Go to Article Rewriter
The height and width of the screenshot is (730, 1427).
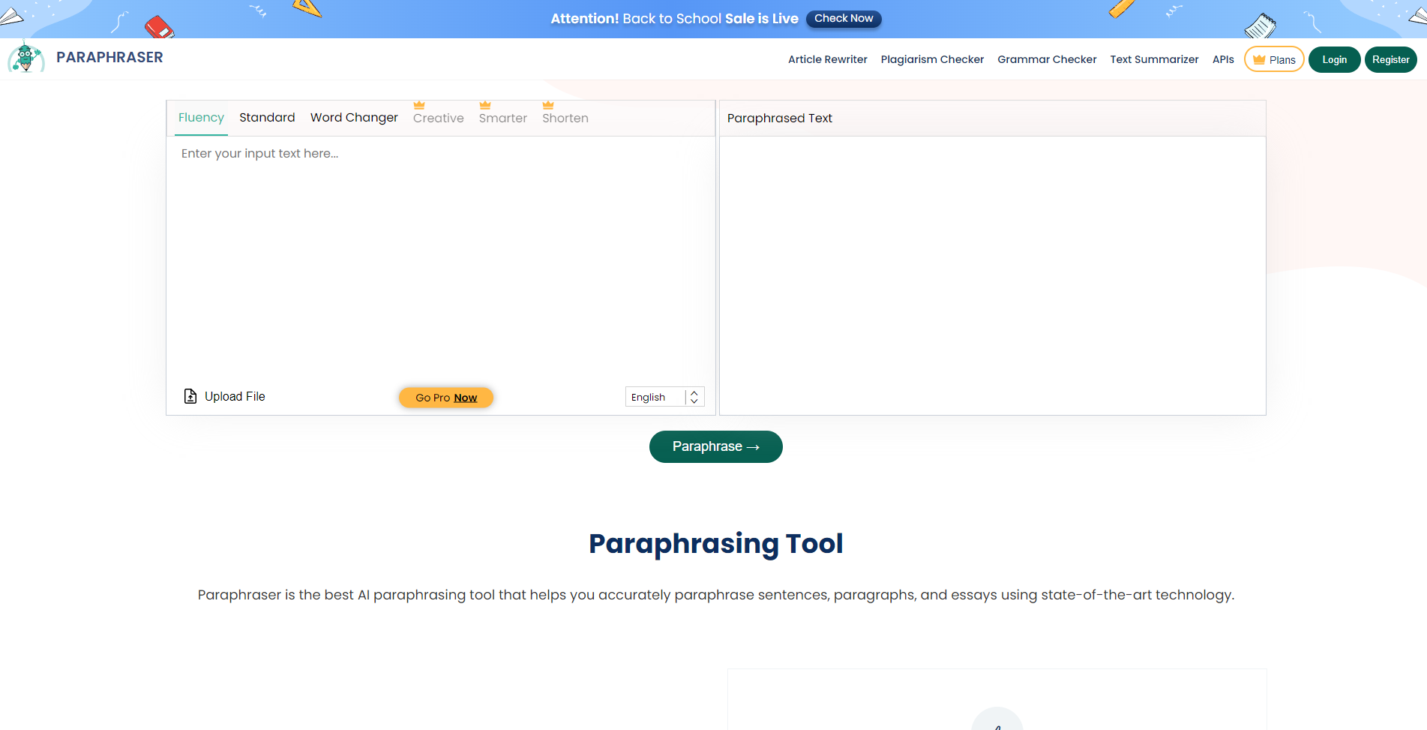pos(828,59)
